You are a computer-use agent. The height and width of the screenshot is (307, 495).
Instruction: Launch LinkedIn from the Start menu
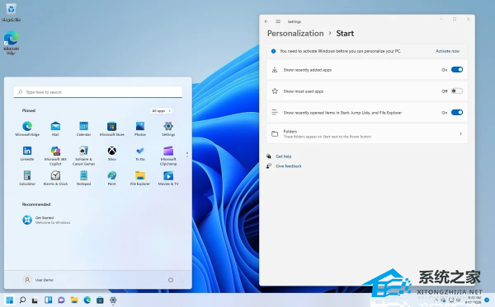point(27,153)
